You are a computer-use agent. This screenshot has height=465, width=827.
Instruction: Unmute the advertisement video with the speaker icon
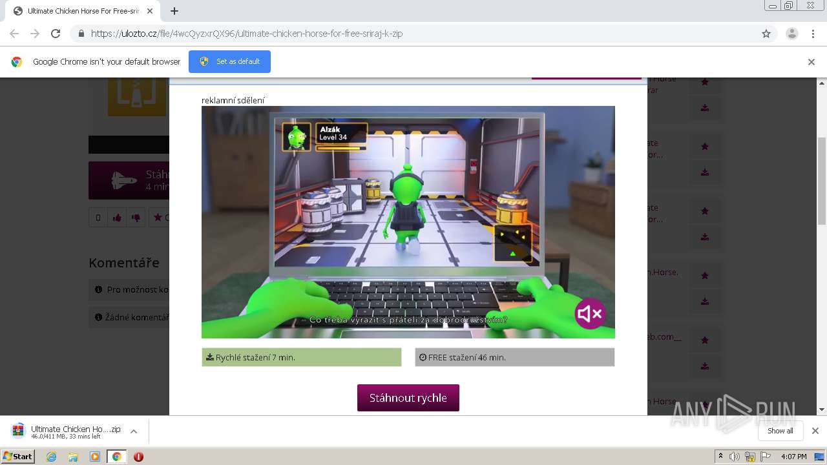[x=590, y=314]
